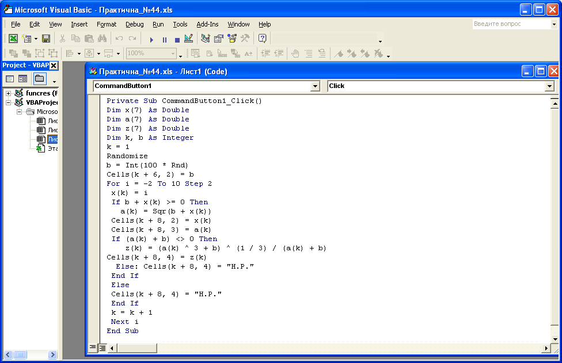Image resolution: width=562 pixels, height=363 pixels.
Task: Open the Help menu
Action: (x=264, y=24)
